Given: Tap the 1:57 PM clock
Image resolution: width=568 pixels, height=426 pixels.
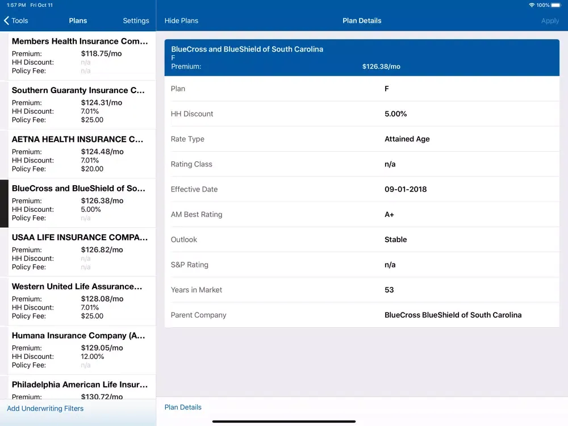Looking at the screenshot, I should click(16, 5).
